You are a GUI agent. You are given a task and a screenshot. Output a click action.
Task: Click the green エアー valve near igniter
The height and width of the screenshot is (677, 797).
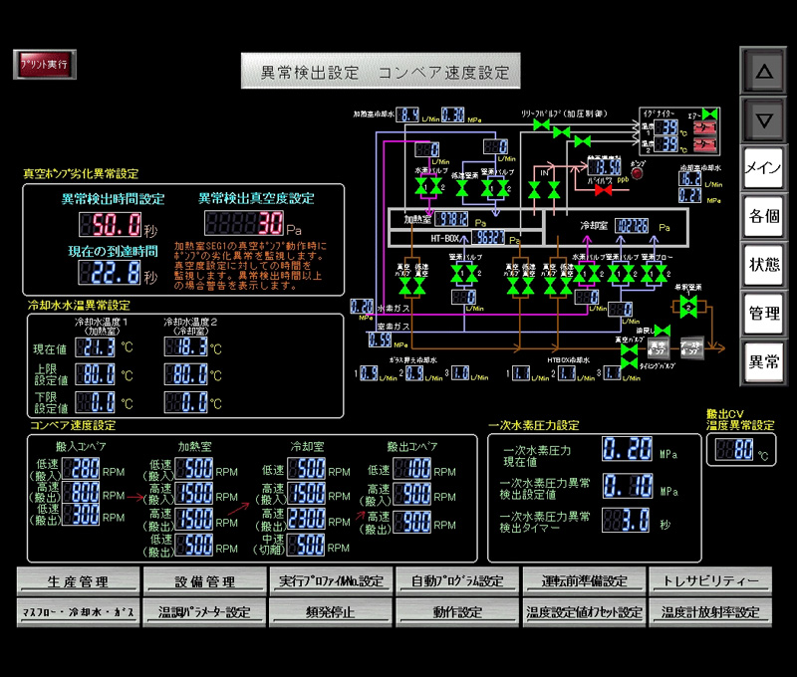tap(709, 114)
